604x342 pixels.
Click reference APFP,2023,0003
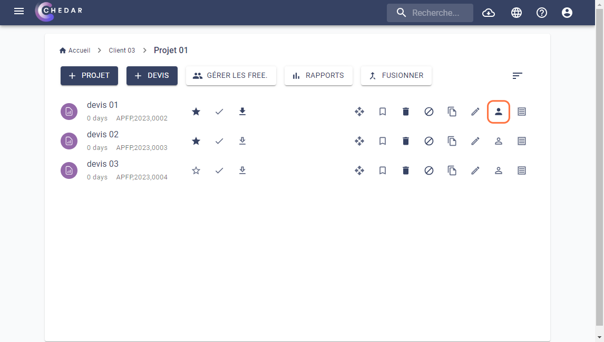tap(142, 148)
